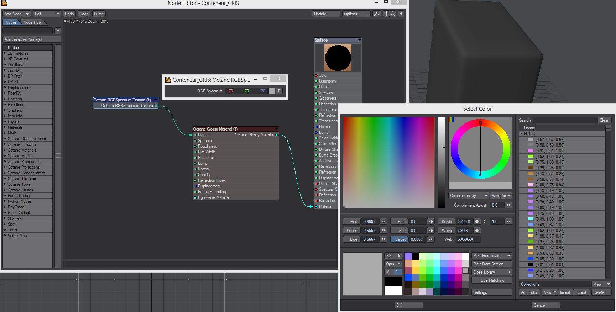Viewport: 616px width, 312px height.
Task: Open the Complementary harmony dropdown
Action: pos(469,196)
